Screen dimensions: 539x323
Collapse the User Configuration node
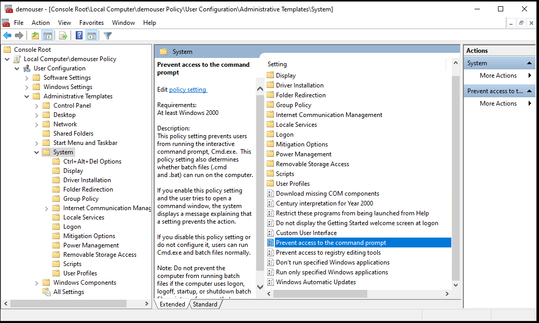tap(17, 68)
